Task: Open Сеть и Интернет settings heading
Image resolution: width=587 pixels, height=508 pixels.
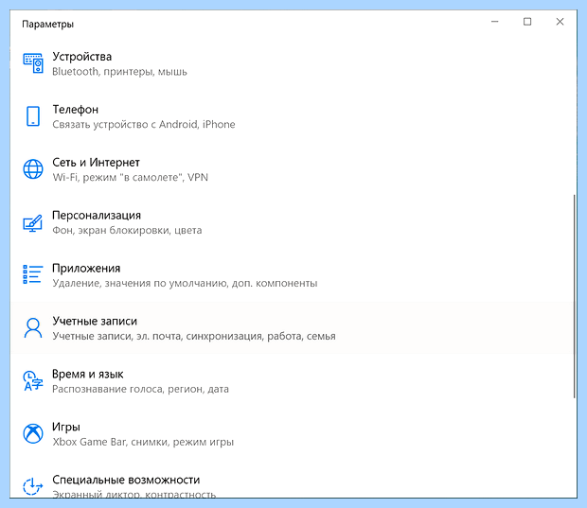Action: [x=96, y=163]
